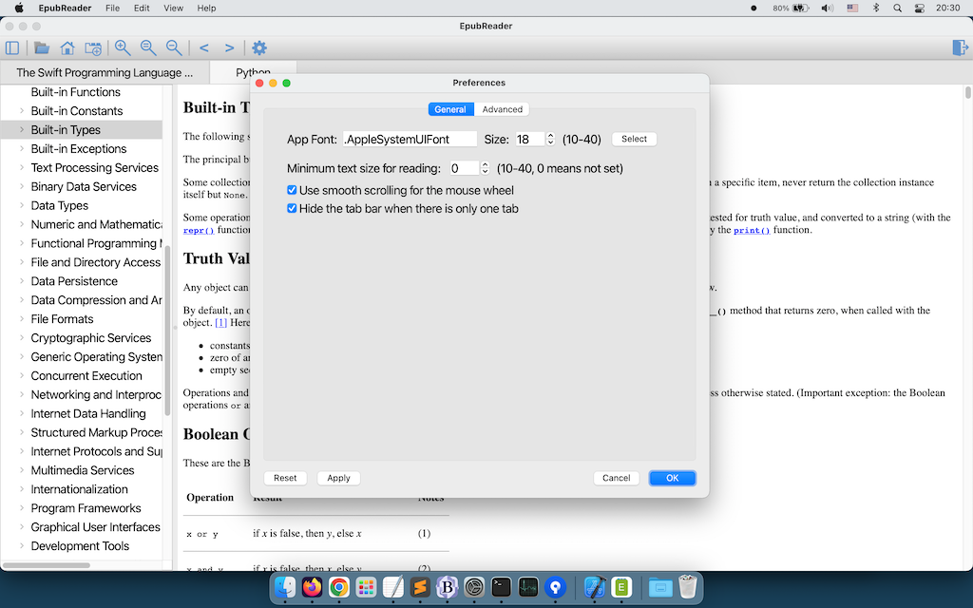973x608 pixels.
Task: Navigate back with the left arrow
Action: point(202,47)
